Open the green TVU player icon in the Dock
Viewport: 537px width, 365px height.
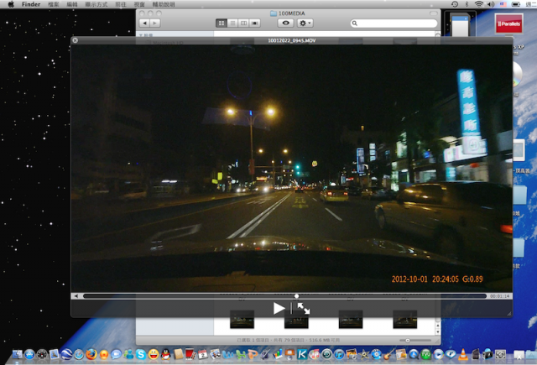click(x=425, y=354)
